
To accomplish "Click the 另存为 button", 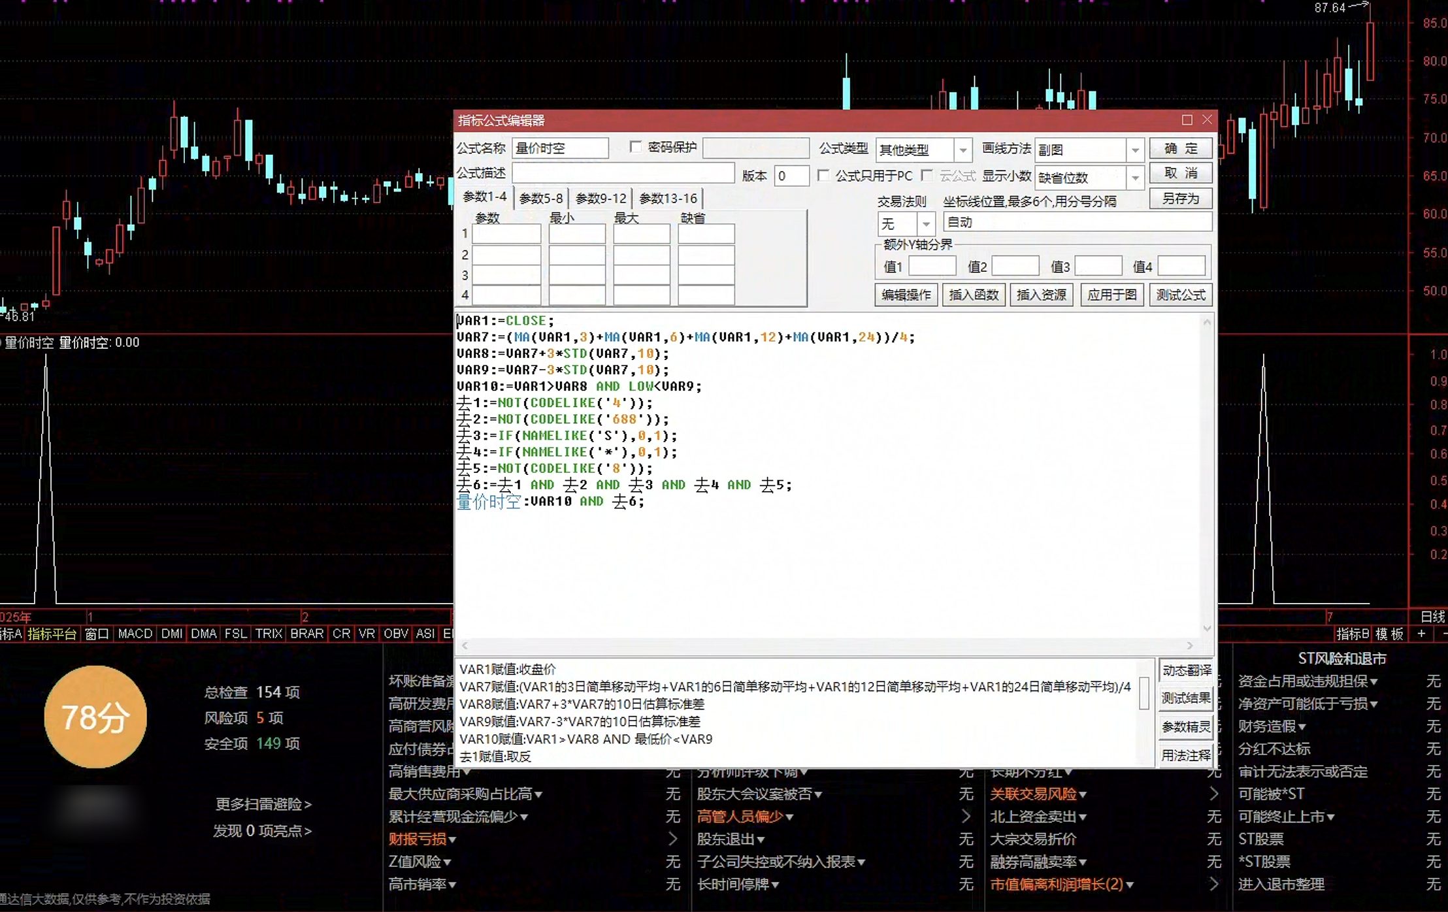I will (x=1181, y=199).
